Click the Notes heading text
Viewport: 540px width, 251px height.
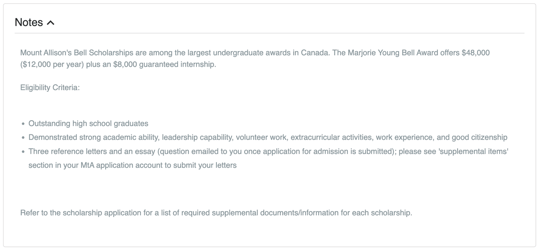(x=29, y=22)
